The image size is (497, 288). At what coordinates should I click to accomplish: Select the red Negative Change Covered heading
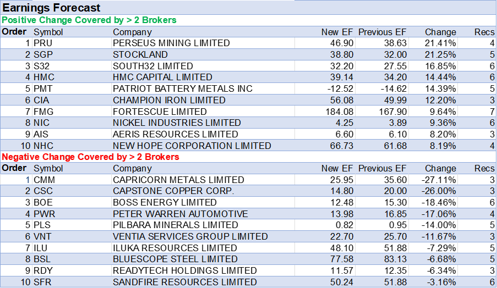[91, 157]
